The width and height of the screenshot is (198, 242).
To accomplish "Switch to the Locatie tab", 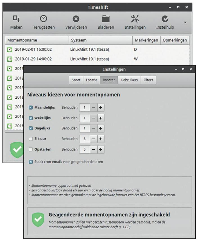I will (91, 80).
